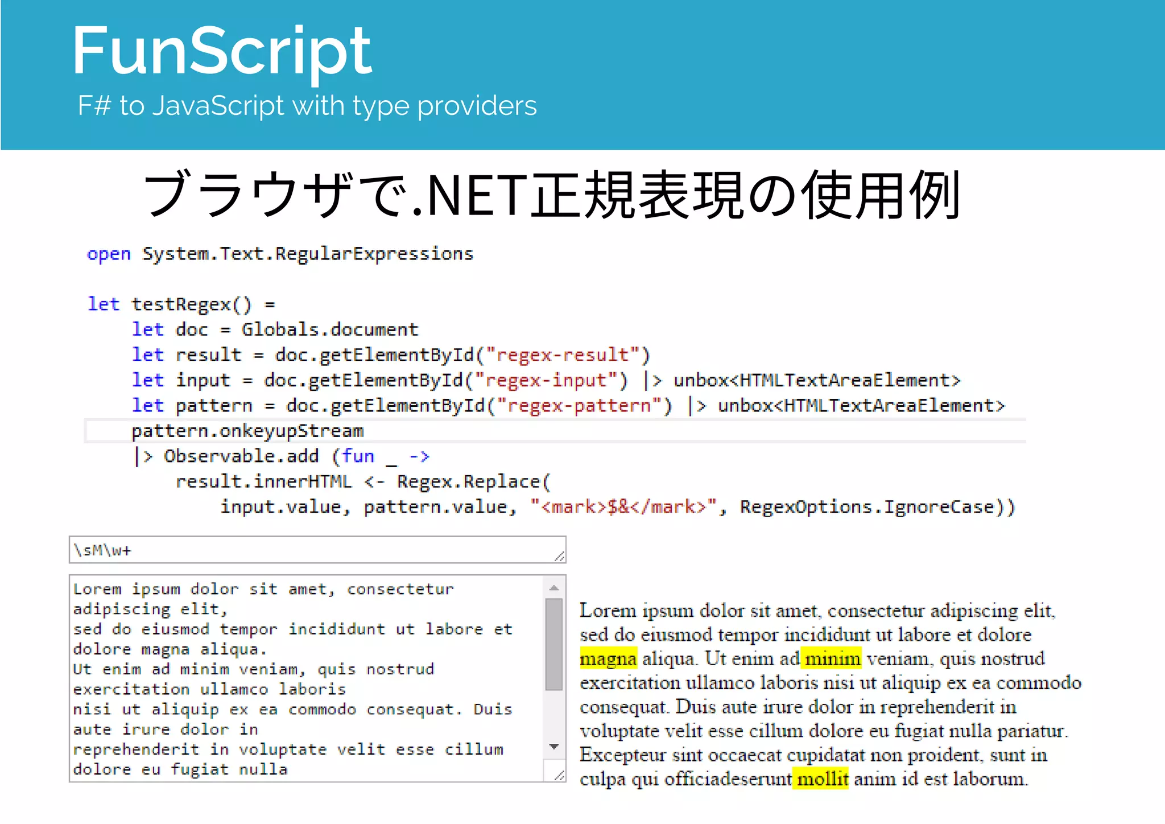This screenshot has width=1165, height=824.
Task: Click the string "regex-pattern" in the code
Action: click(579, 406)
